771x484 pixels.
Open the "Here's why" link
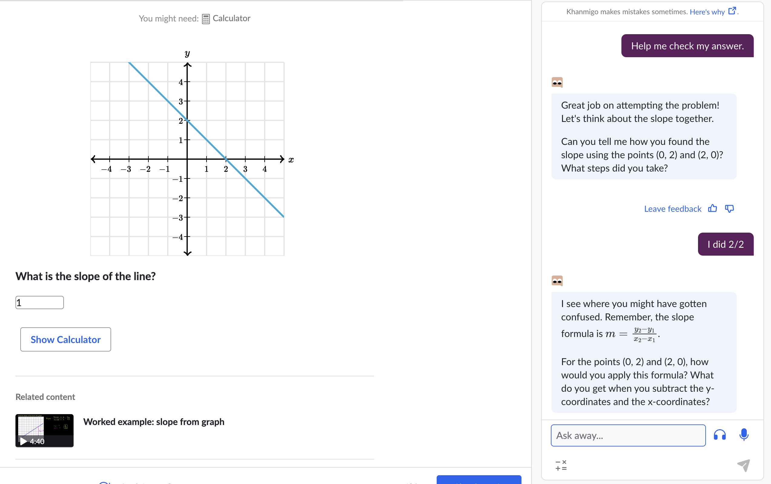click(707, 12)
